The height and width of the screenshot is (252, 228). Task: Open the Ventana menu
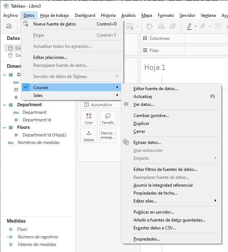[x=208, y=15]
